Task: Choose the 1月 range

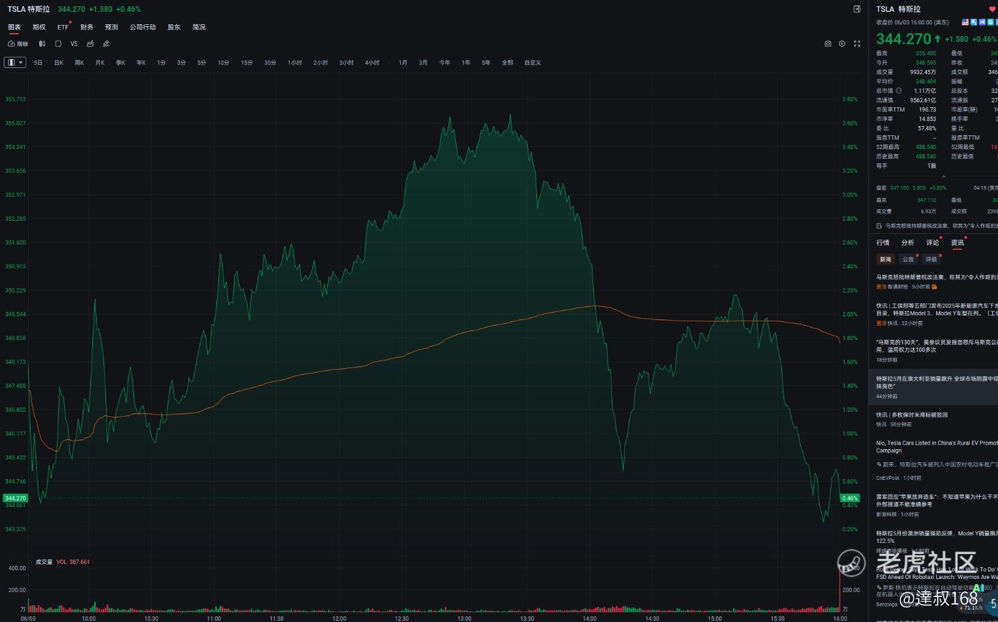Action: tap(403, 62)
